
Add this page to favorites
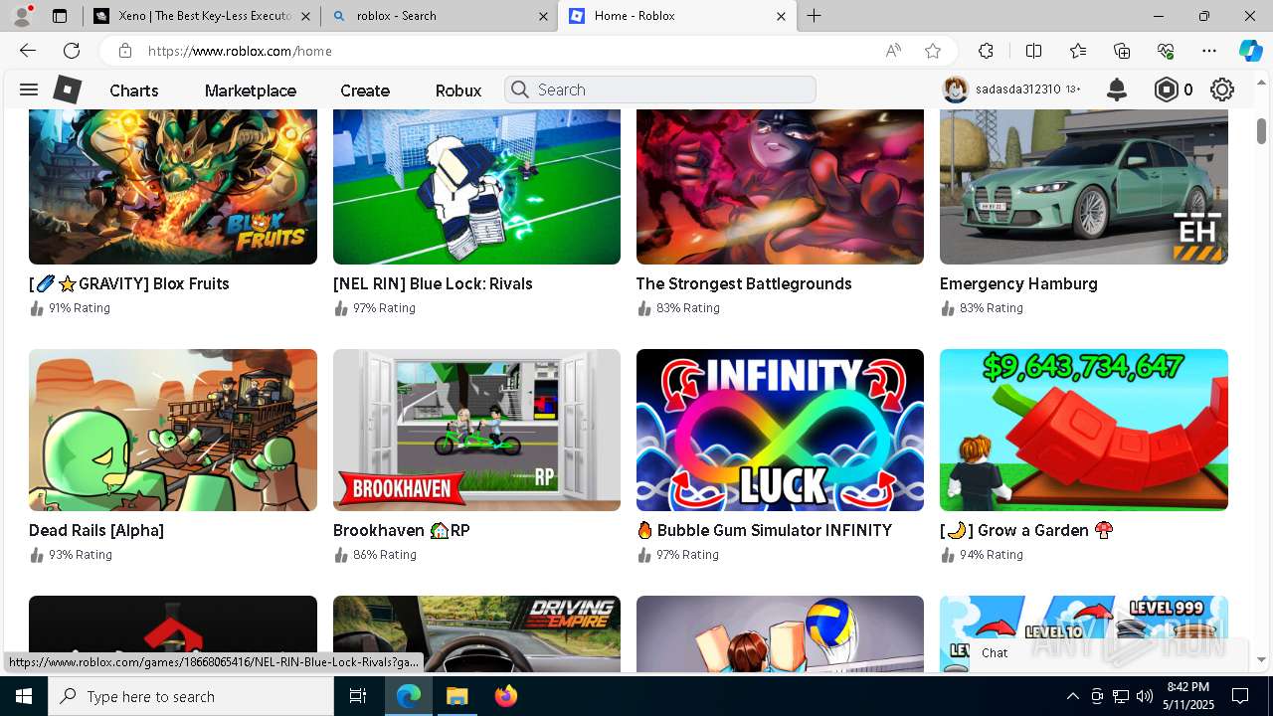tap(932, 51)
